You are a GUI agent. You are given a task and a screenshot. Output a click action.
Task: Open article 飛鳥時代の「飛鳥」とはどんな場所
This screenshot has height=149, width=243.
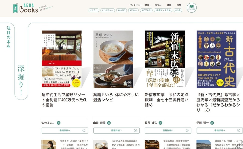[229, 144]
